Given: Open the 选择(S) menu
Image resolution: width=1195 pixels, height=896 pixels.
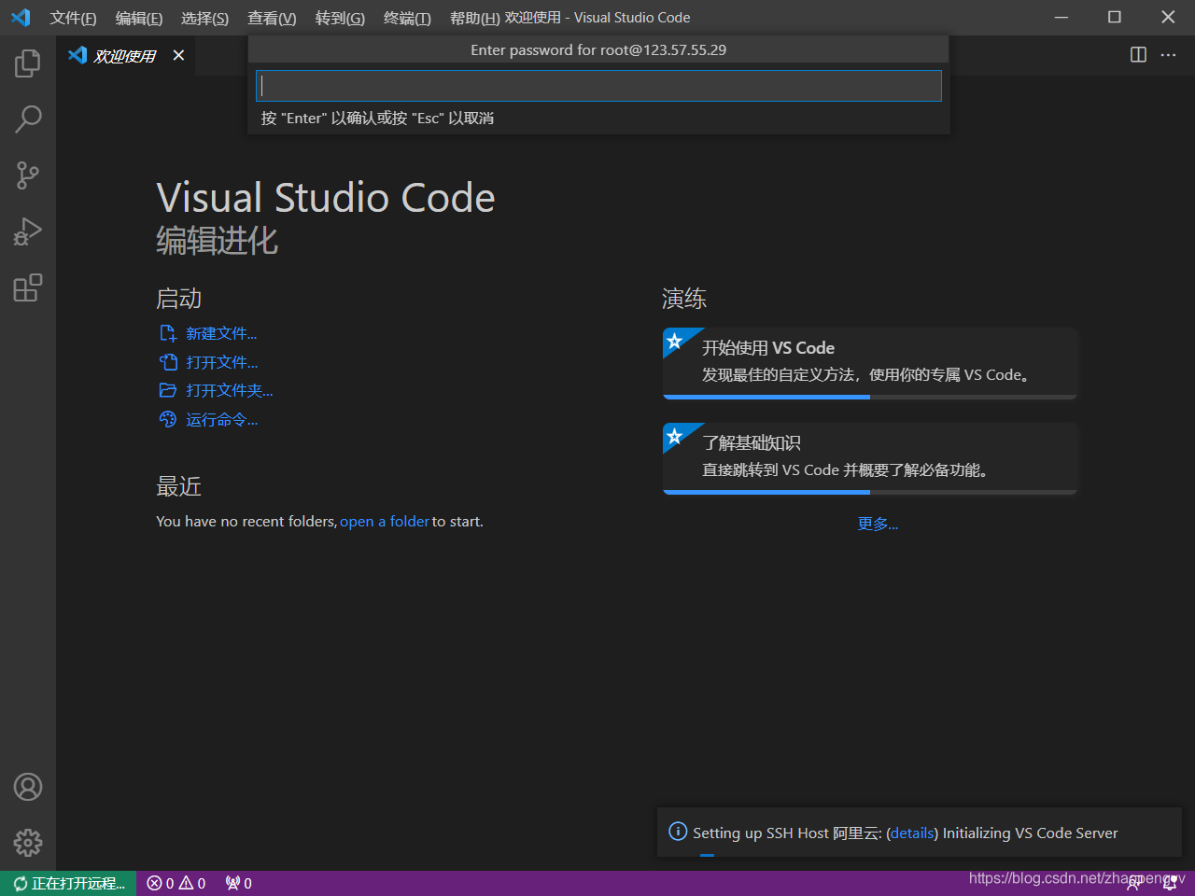Looking at the screenshot, I should point(204,18).
